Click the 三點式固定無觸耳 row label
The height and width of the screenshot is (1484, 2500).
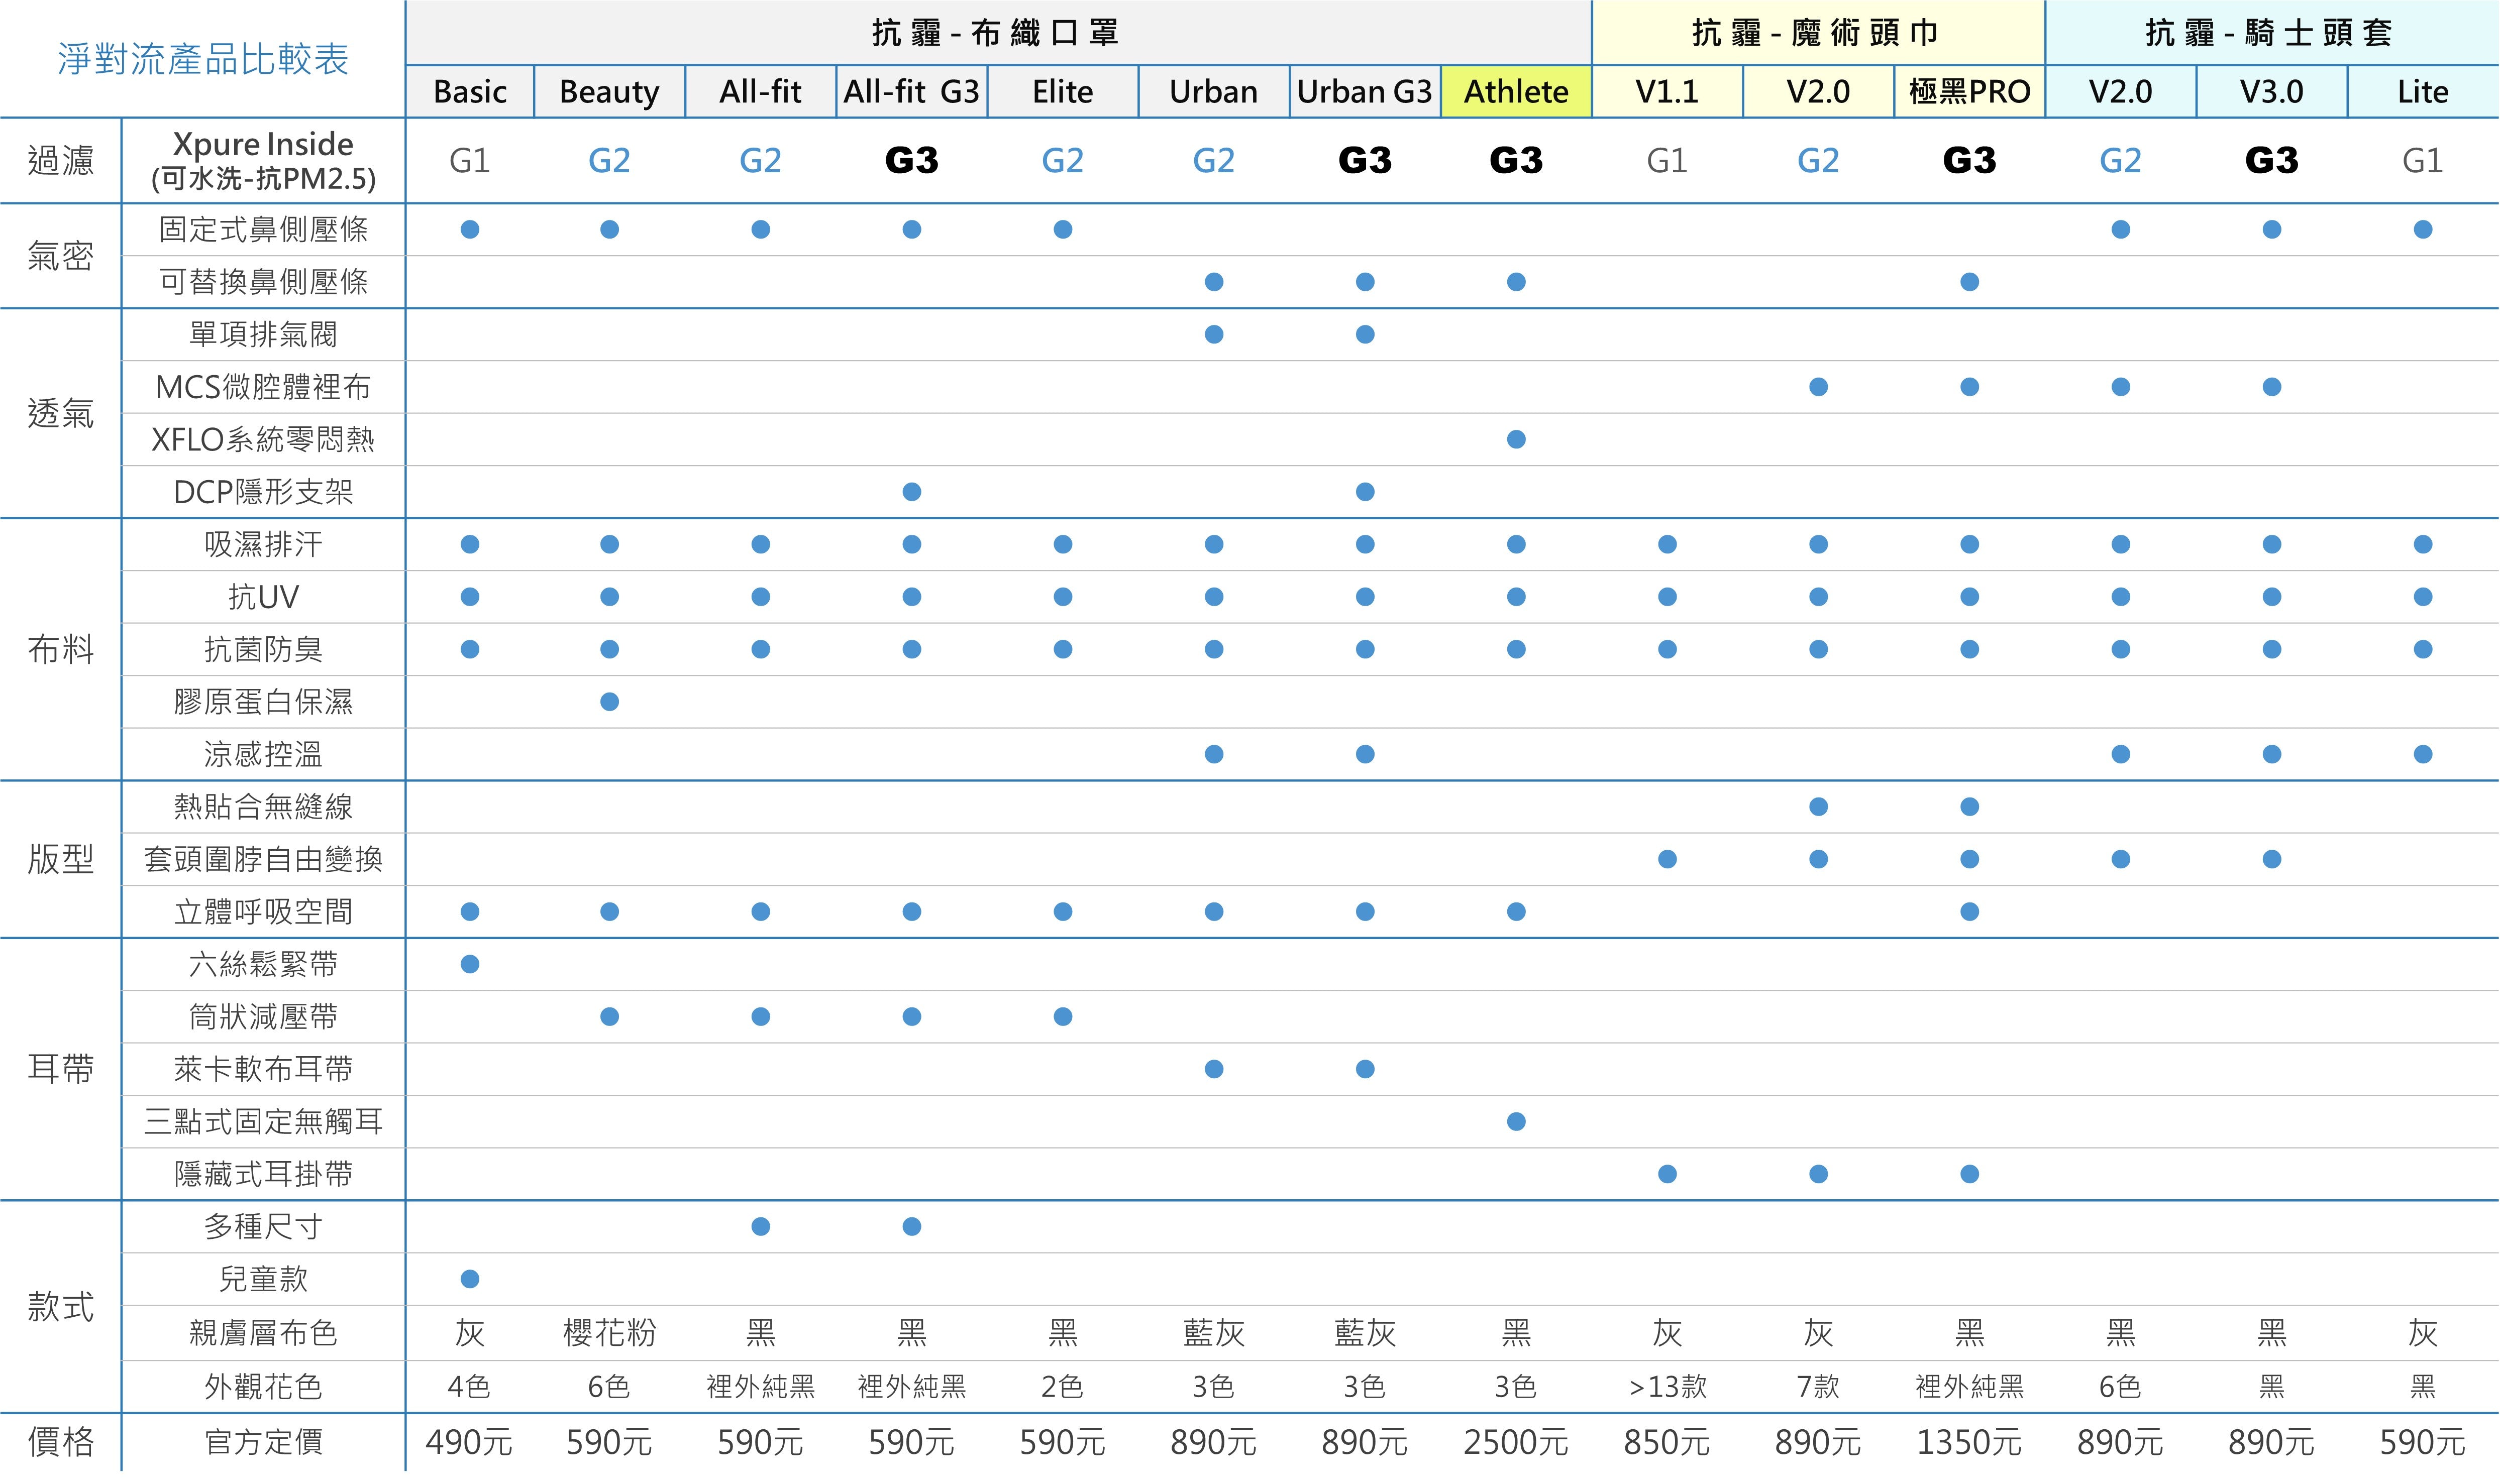[x=263, y=1122]
